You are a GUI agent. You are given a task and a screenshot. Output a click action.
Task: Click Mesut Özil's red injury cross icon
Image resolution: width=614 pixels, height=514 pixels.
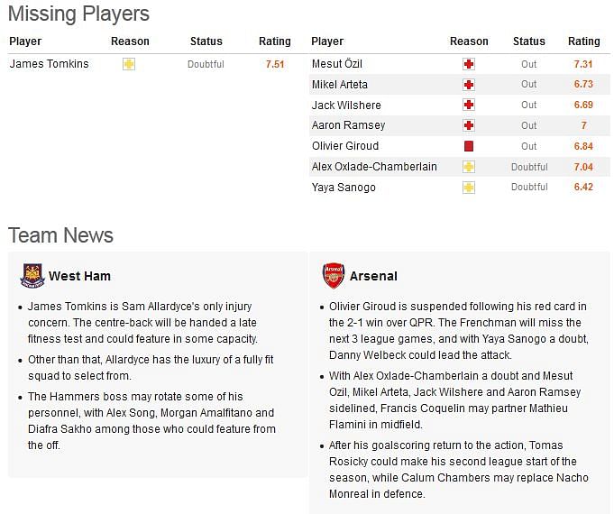pos(469,64)
